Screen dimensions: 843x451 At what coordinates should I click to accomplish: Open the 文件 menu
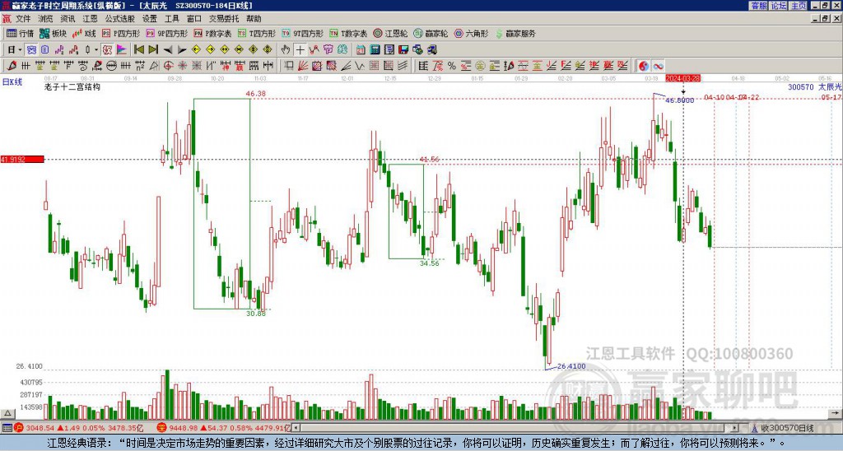pyautogui.click(x=23, y=19)
